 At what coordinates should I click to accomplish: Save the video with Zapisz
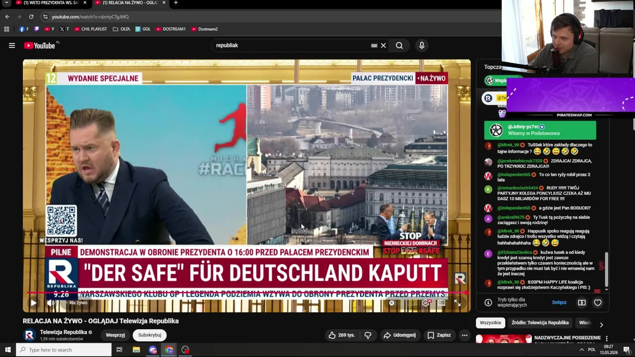click(x=439, y=335)
